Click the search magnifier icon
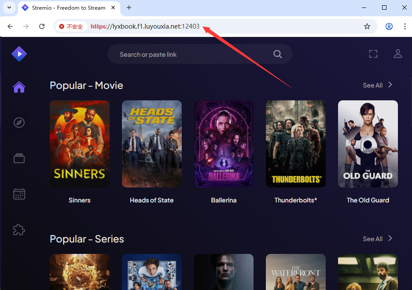The height and width of the screenshot is (290, 412). click(277, 54)
